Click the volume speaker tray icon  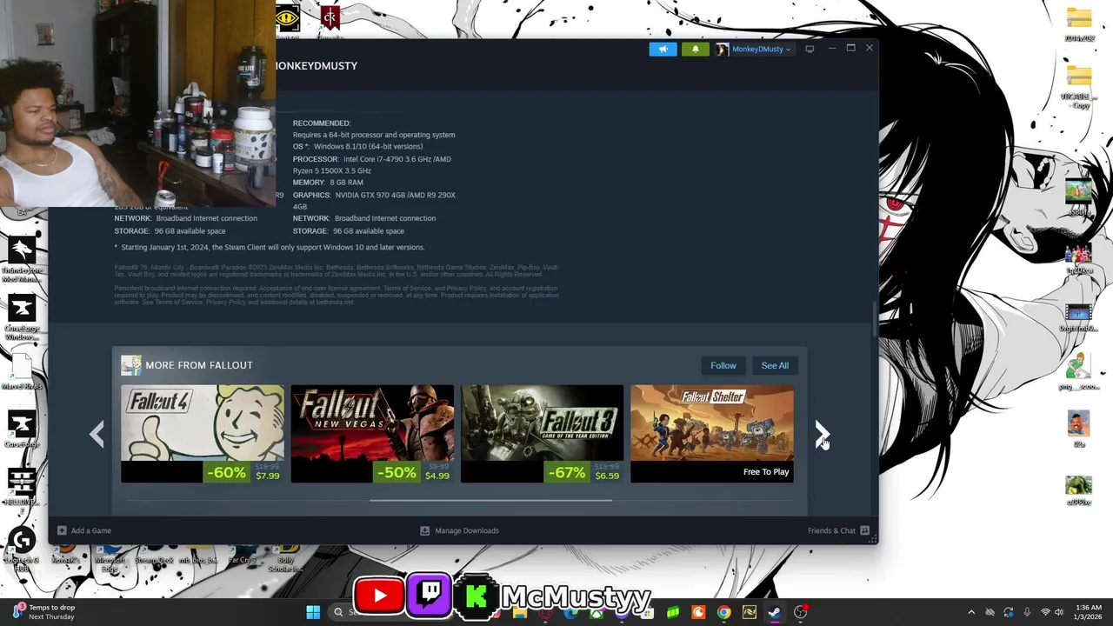click(1058, 612)
